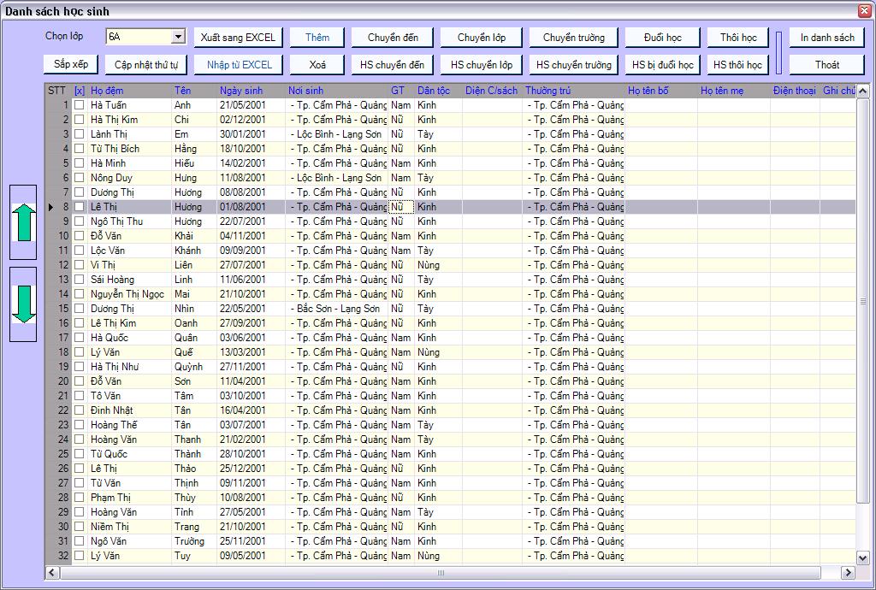The width and height of the screenshot is (876, 590).
Task: Click the green up arrow button
Action: tap(23, 222)
